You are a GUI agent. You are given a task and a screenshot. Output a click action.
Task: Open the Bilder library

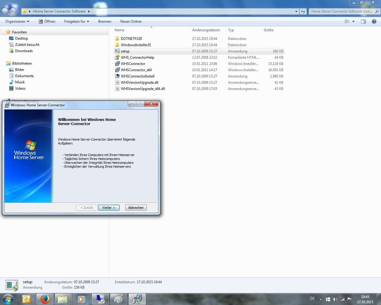(x=20, y=69)
